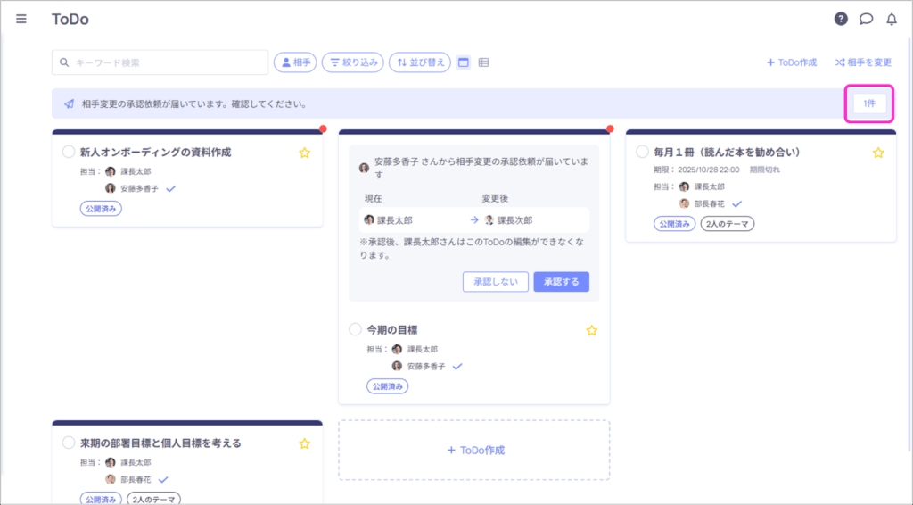Click 相手を変更 in the top toolbar
Viewport: 913px width, 505px height.
click(862, 62)
